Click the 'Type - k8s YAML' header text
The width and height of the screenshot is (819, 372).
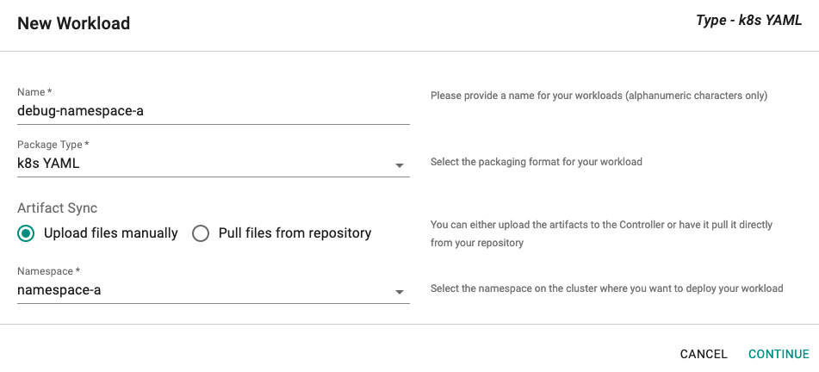pos(748,21)
